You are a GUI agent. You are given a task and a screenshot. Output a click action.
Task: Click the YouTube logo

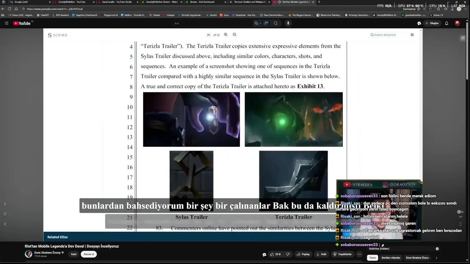(x=23, y=23)
